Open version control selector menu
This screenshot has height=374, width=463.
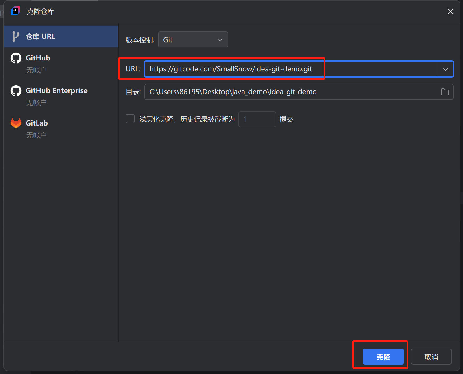click(193, 39)
